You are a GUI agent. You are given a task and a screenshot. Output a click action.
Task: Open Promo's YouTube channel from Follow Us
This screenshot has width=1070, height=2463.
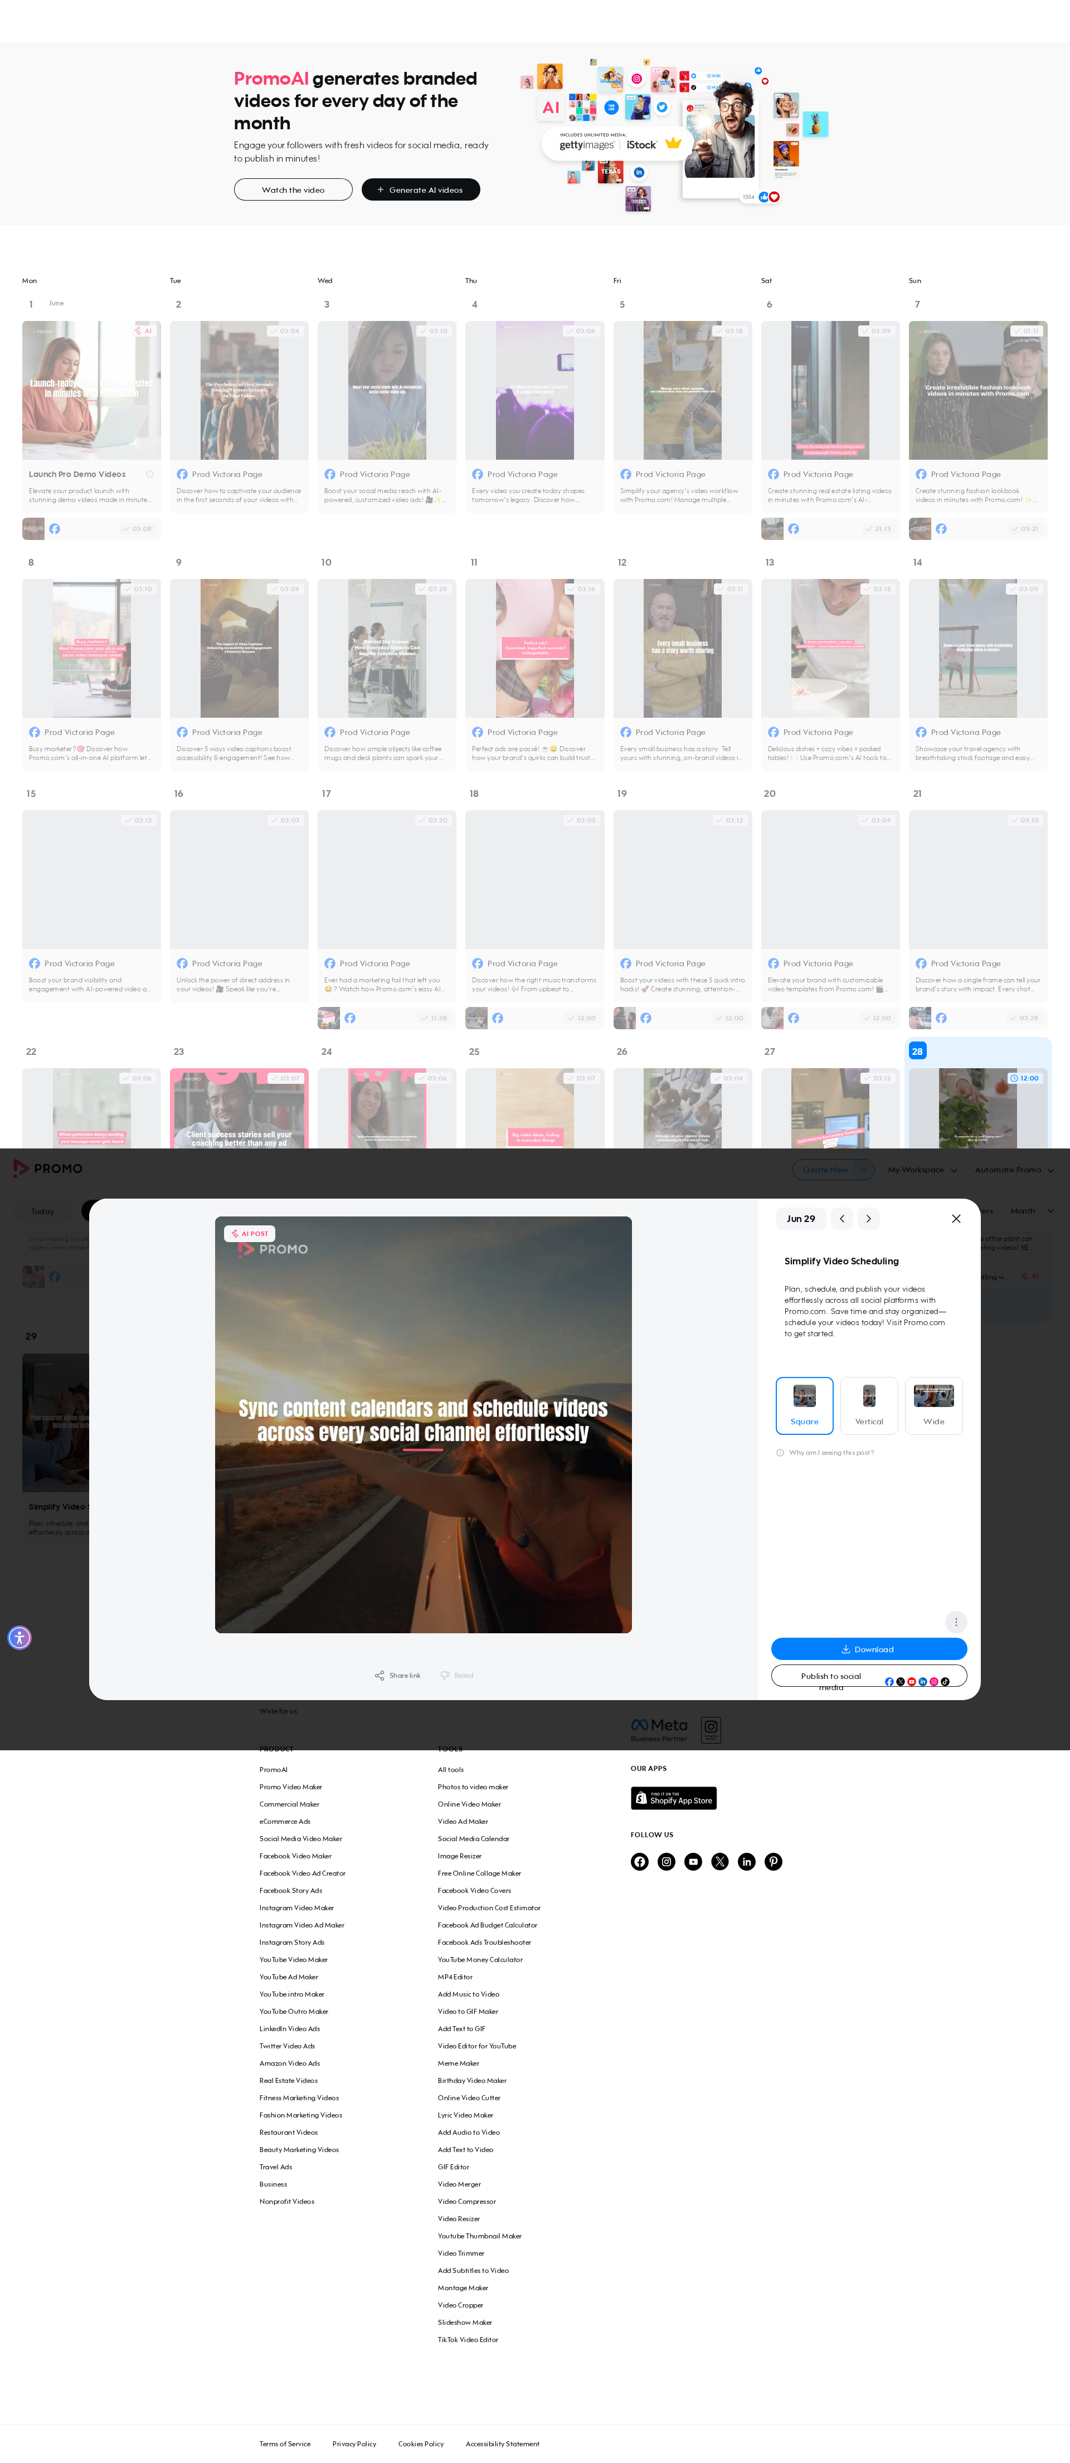(693, 1861)
